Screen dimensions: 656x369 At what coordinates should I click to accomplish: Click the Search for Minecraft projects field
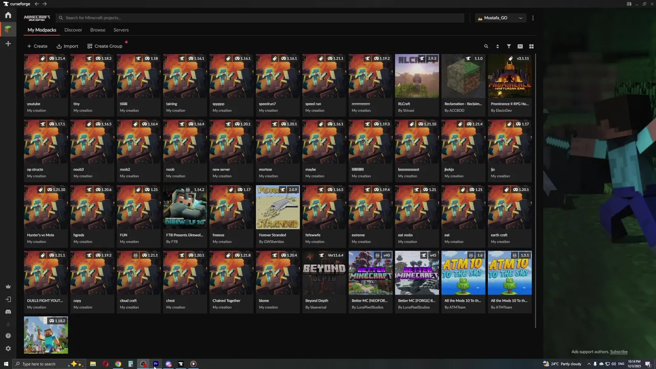point(260,18)
